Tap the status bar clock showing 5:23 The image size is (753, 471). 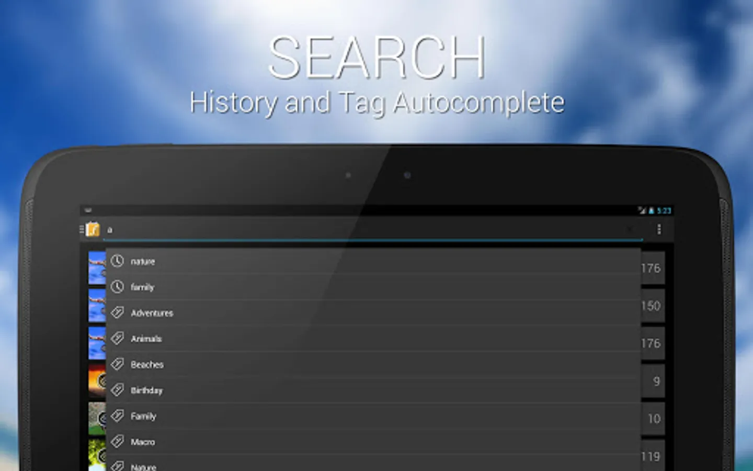(x=664, y=210)
